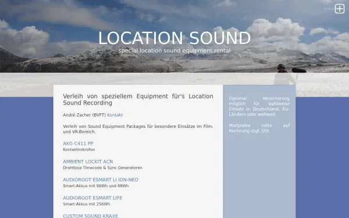Click the description 'Kontaktmikrofon'
The width and height of the screenshot is (349, 218).
coord(79,149)
